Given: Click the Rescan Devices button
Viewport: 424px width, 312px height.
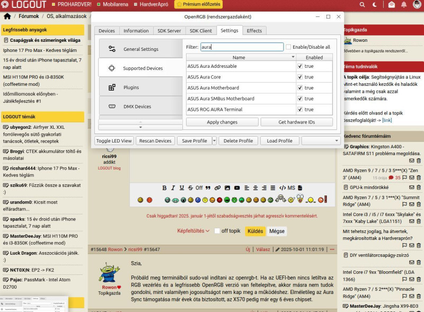Looking at the screenshot, I should 155,140.
